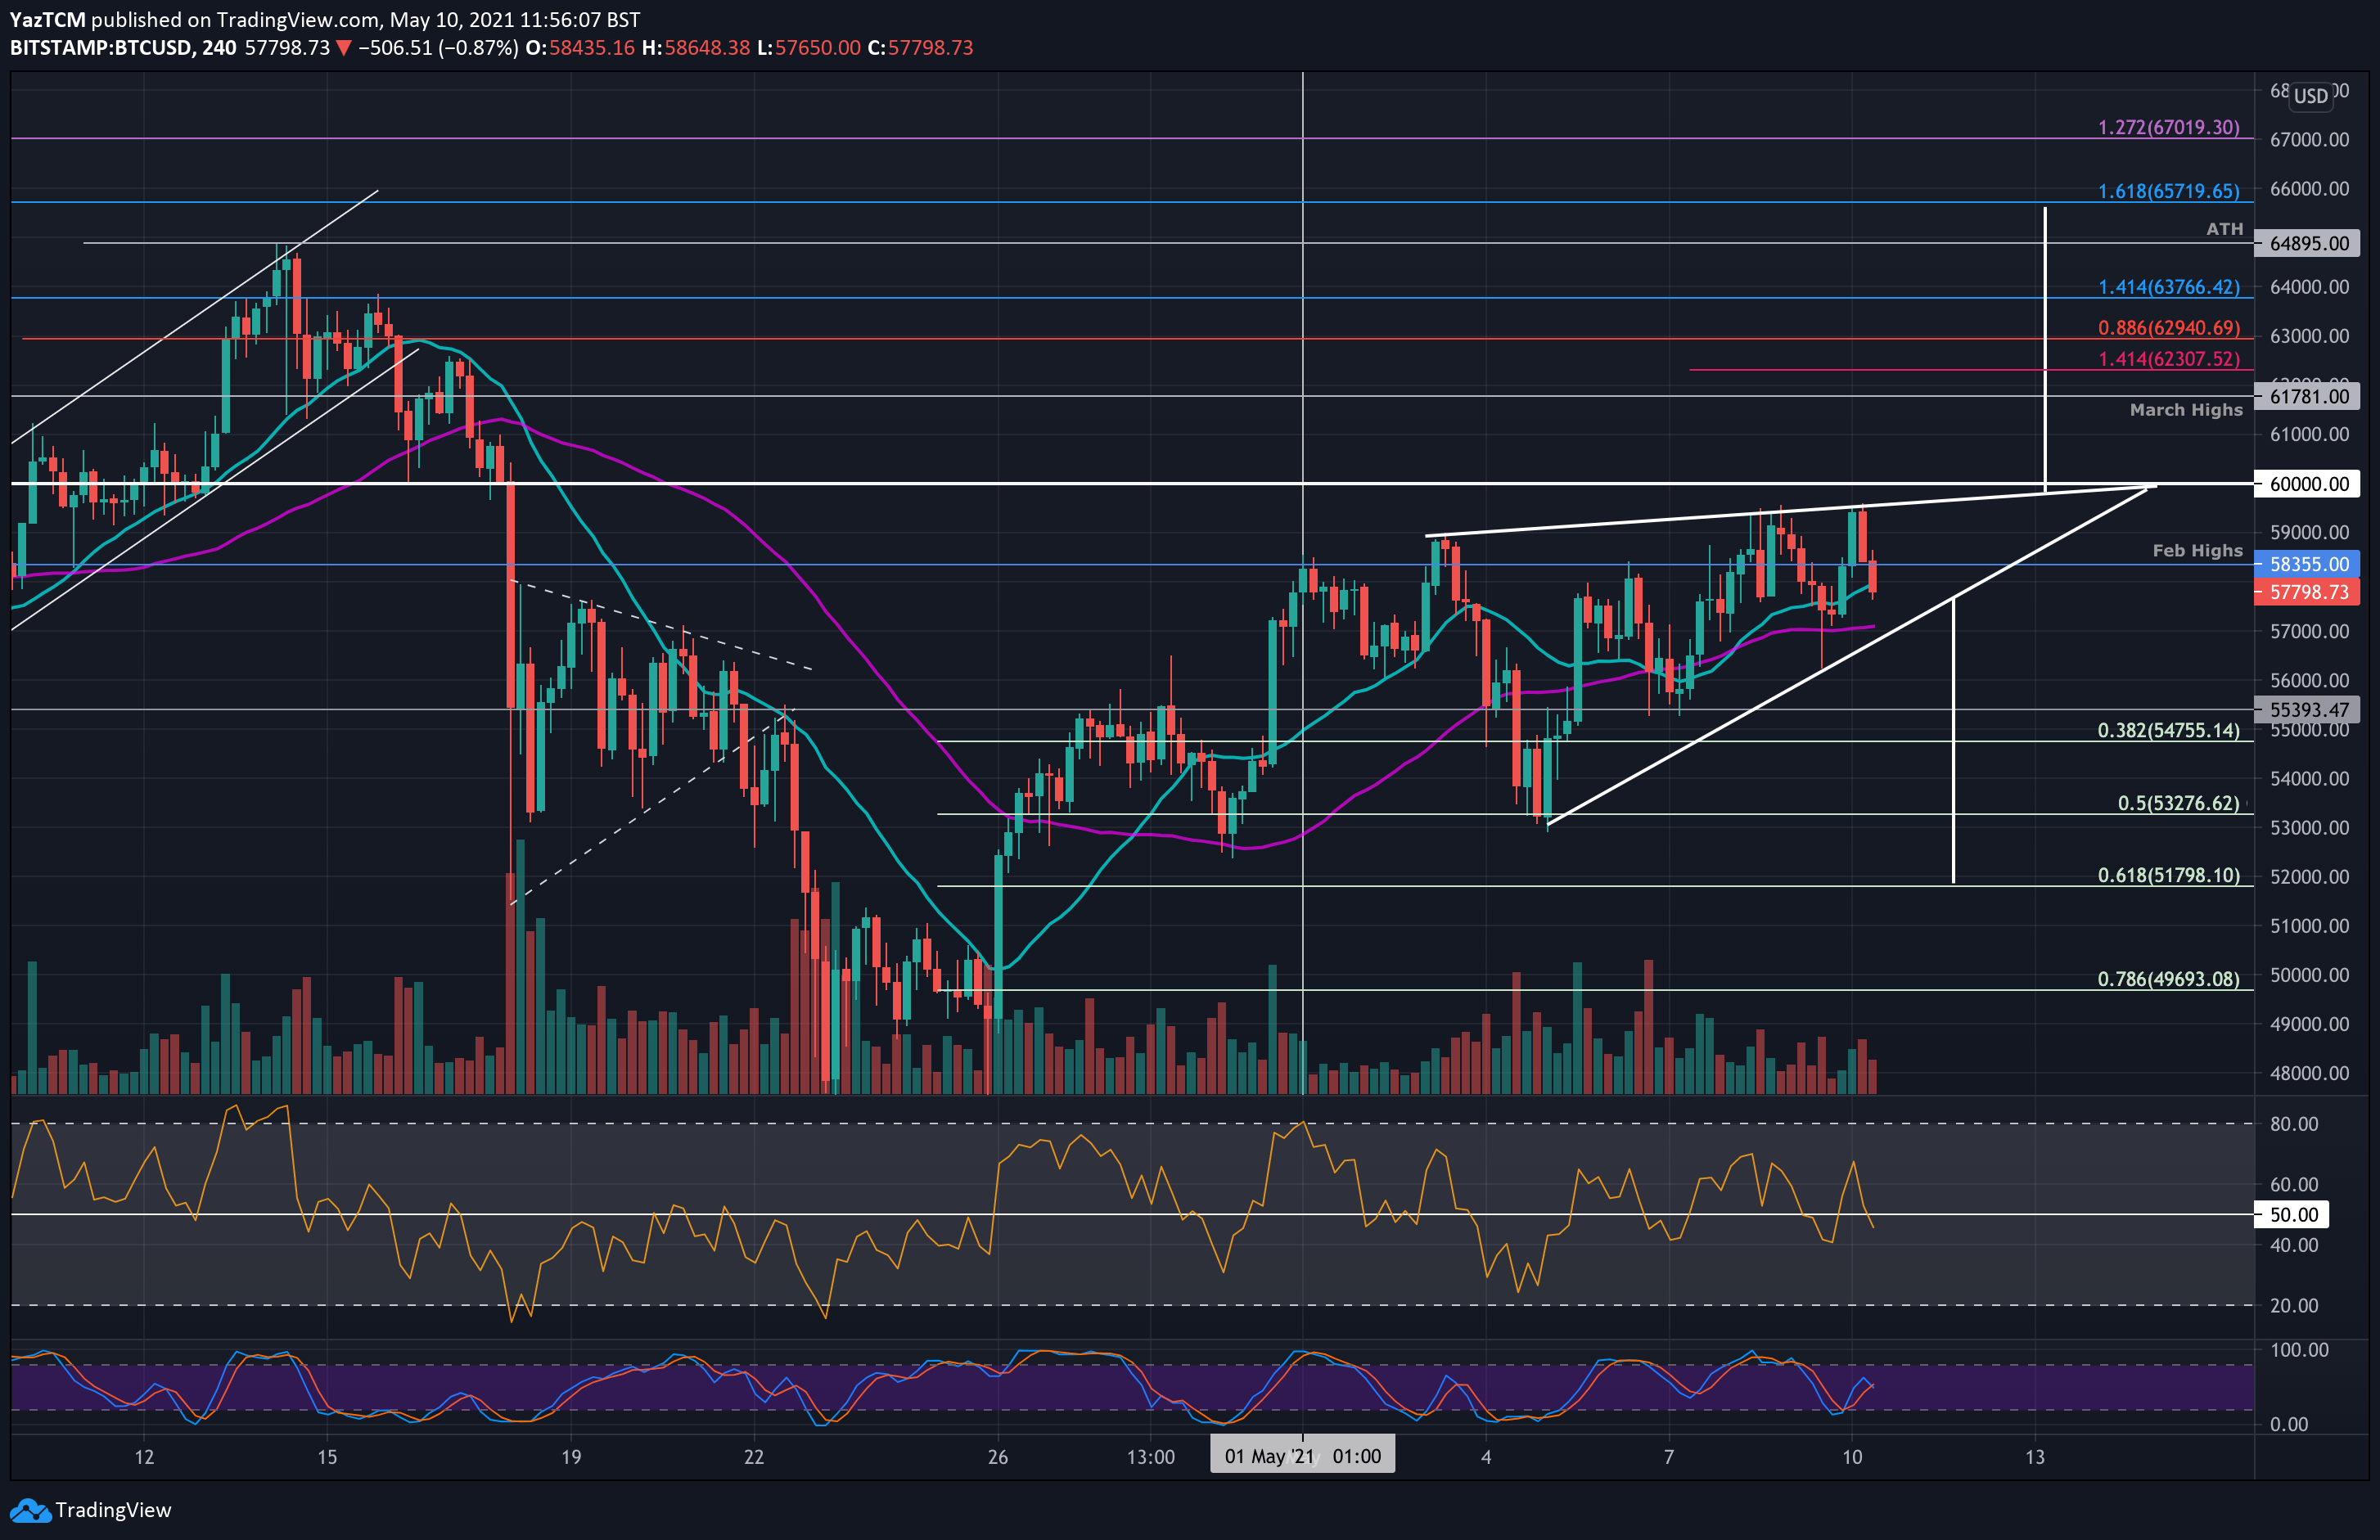Image resolution: width=2380 pixels, height=1540 pixels.
Task: Click date 15 on time axis
Action: pos(327,1457)
